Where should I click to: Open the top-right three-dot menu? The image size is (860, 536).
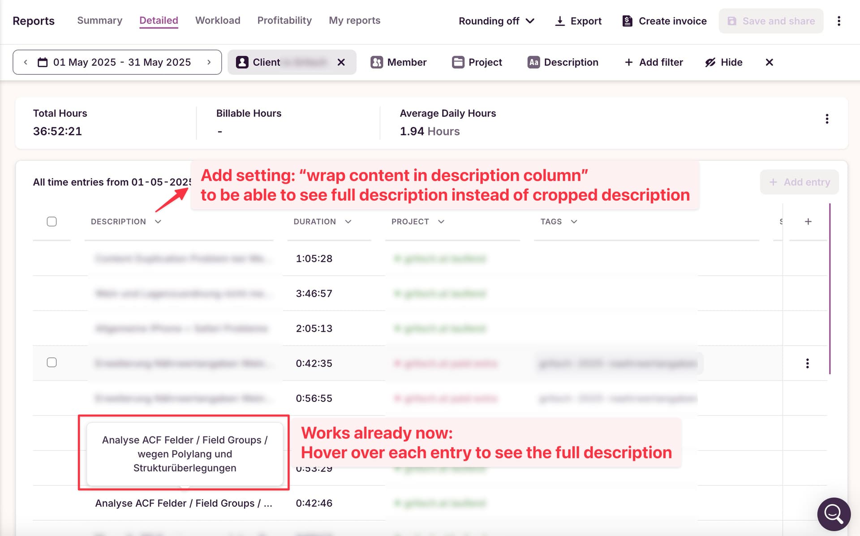pyautogui.click(x=839, y=21)
